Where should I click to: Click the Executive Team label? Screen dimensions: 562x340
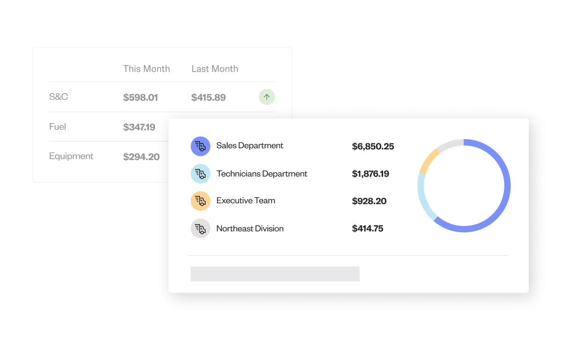[245, 200]
